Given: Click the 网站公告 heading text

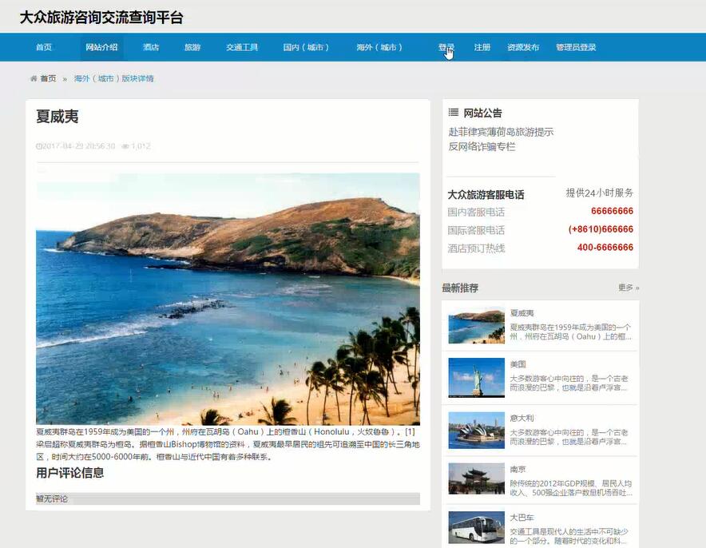Looking at the screenshot, I should click(482, 113).
